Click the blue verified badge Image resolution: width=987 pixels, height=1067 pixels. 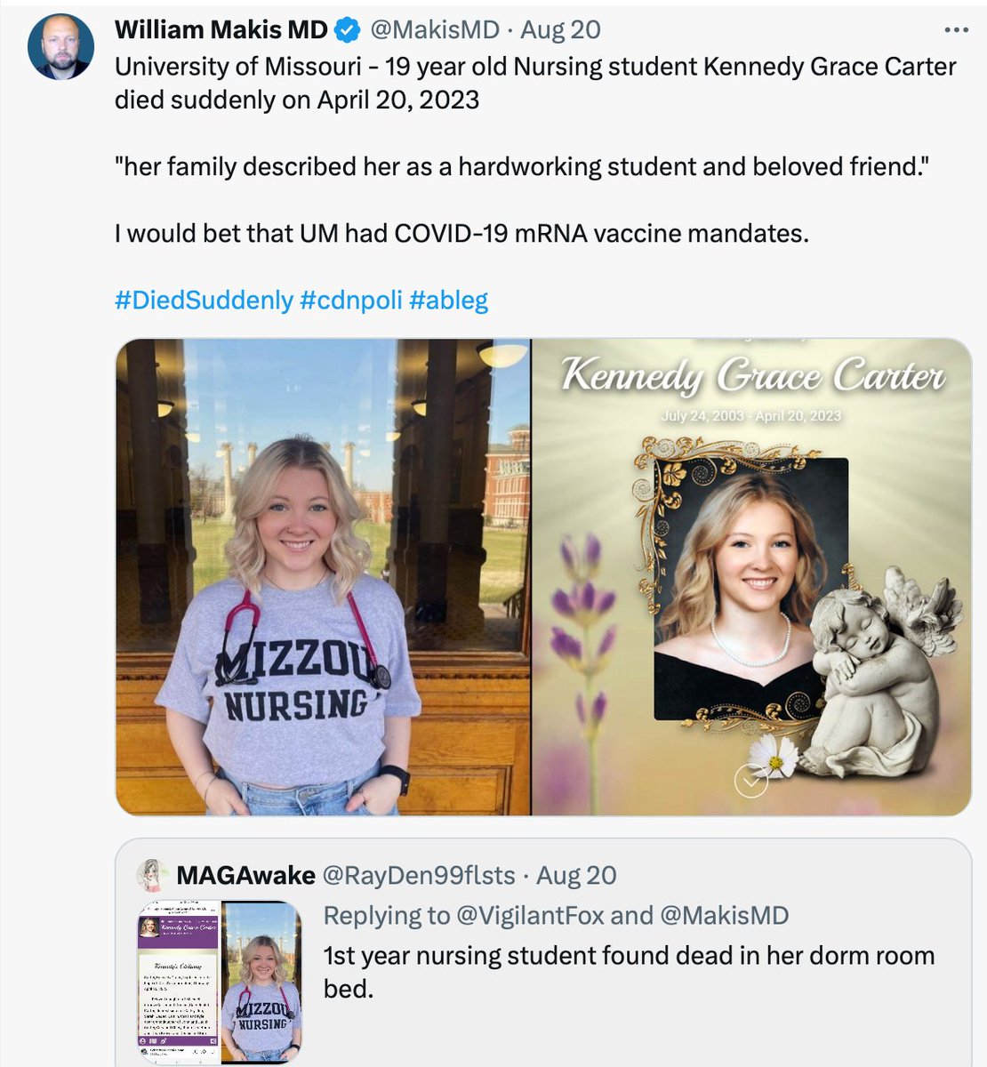pyautogui.click(x=348, y=30)
